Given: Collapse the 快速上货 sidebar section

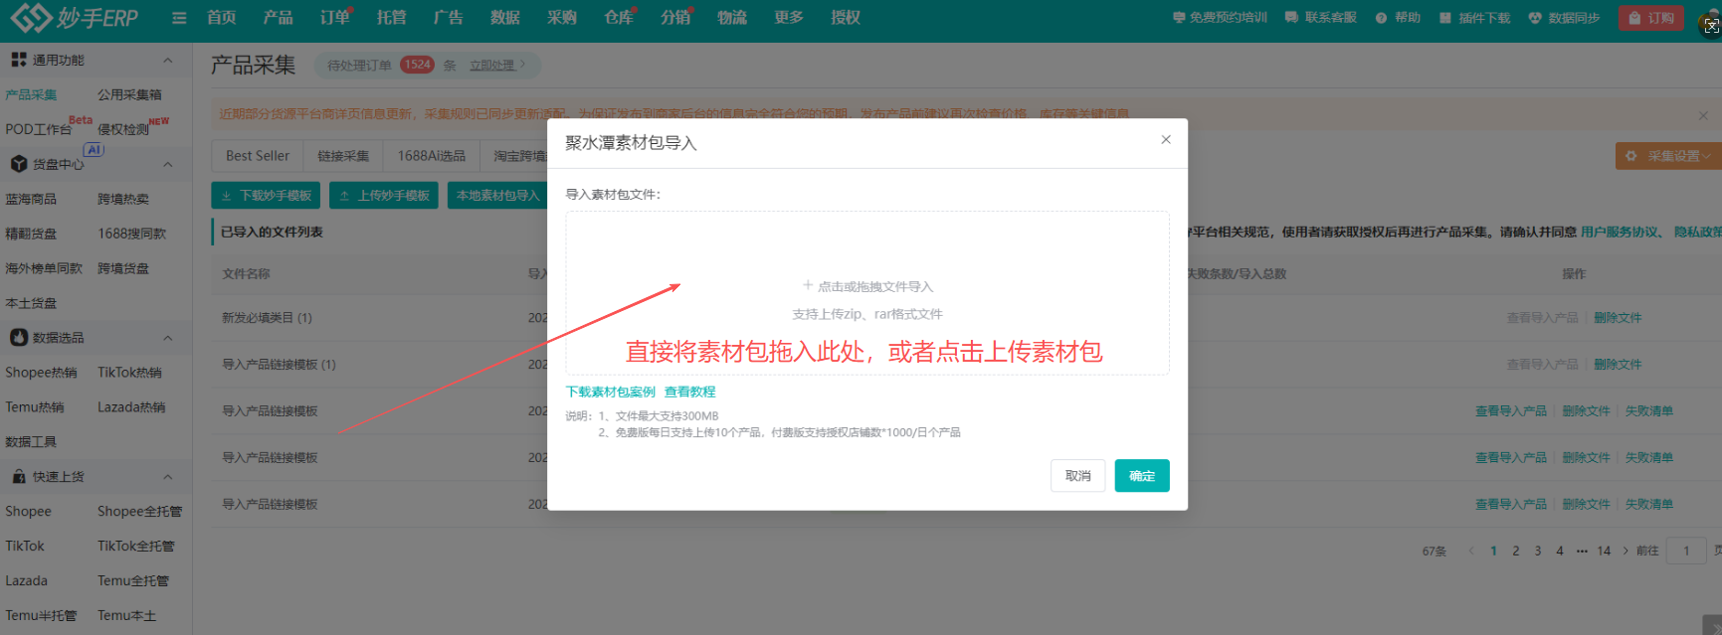Looking at the screenshot, I should (x=168, y=478).
